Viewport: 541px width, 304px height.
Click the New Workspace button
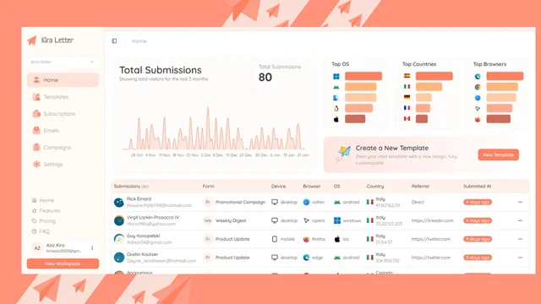pos(63,263)
